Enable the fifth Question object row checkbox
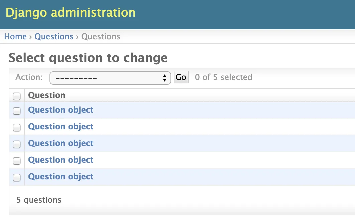The image size is (355, 222). coord(17,178)
